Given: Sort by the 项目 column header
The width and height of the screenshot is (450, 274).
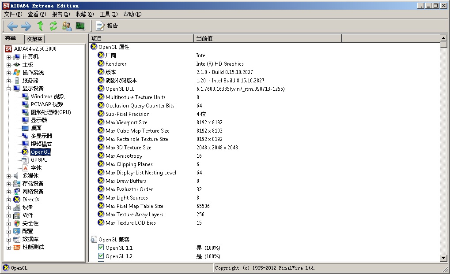Looking at the screenshot, I should click(x=141, y=38).
